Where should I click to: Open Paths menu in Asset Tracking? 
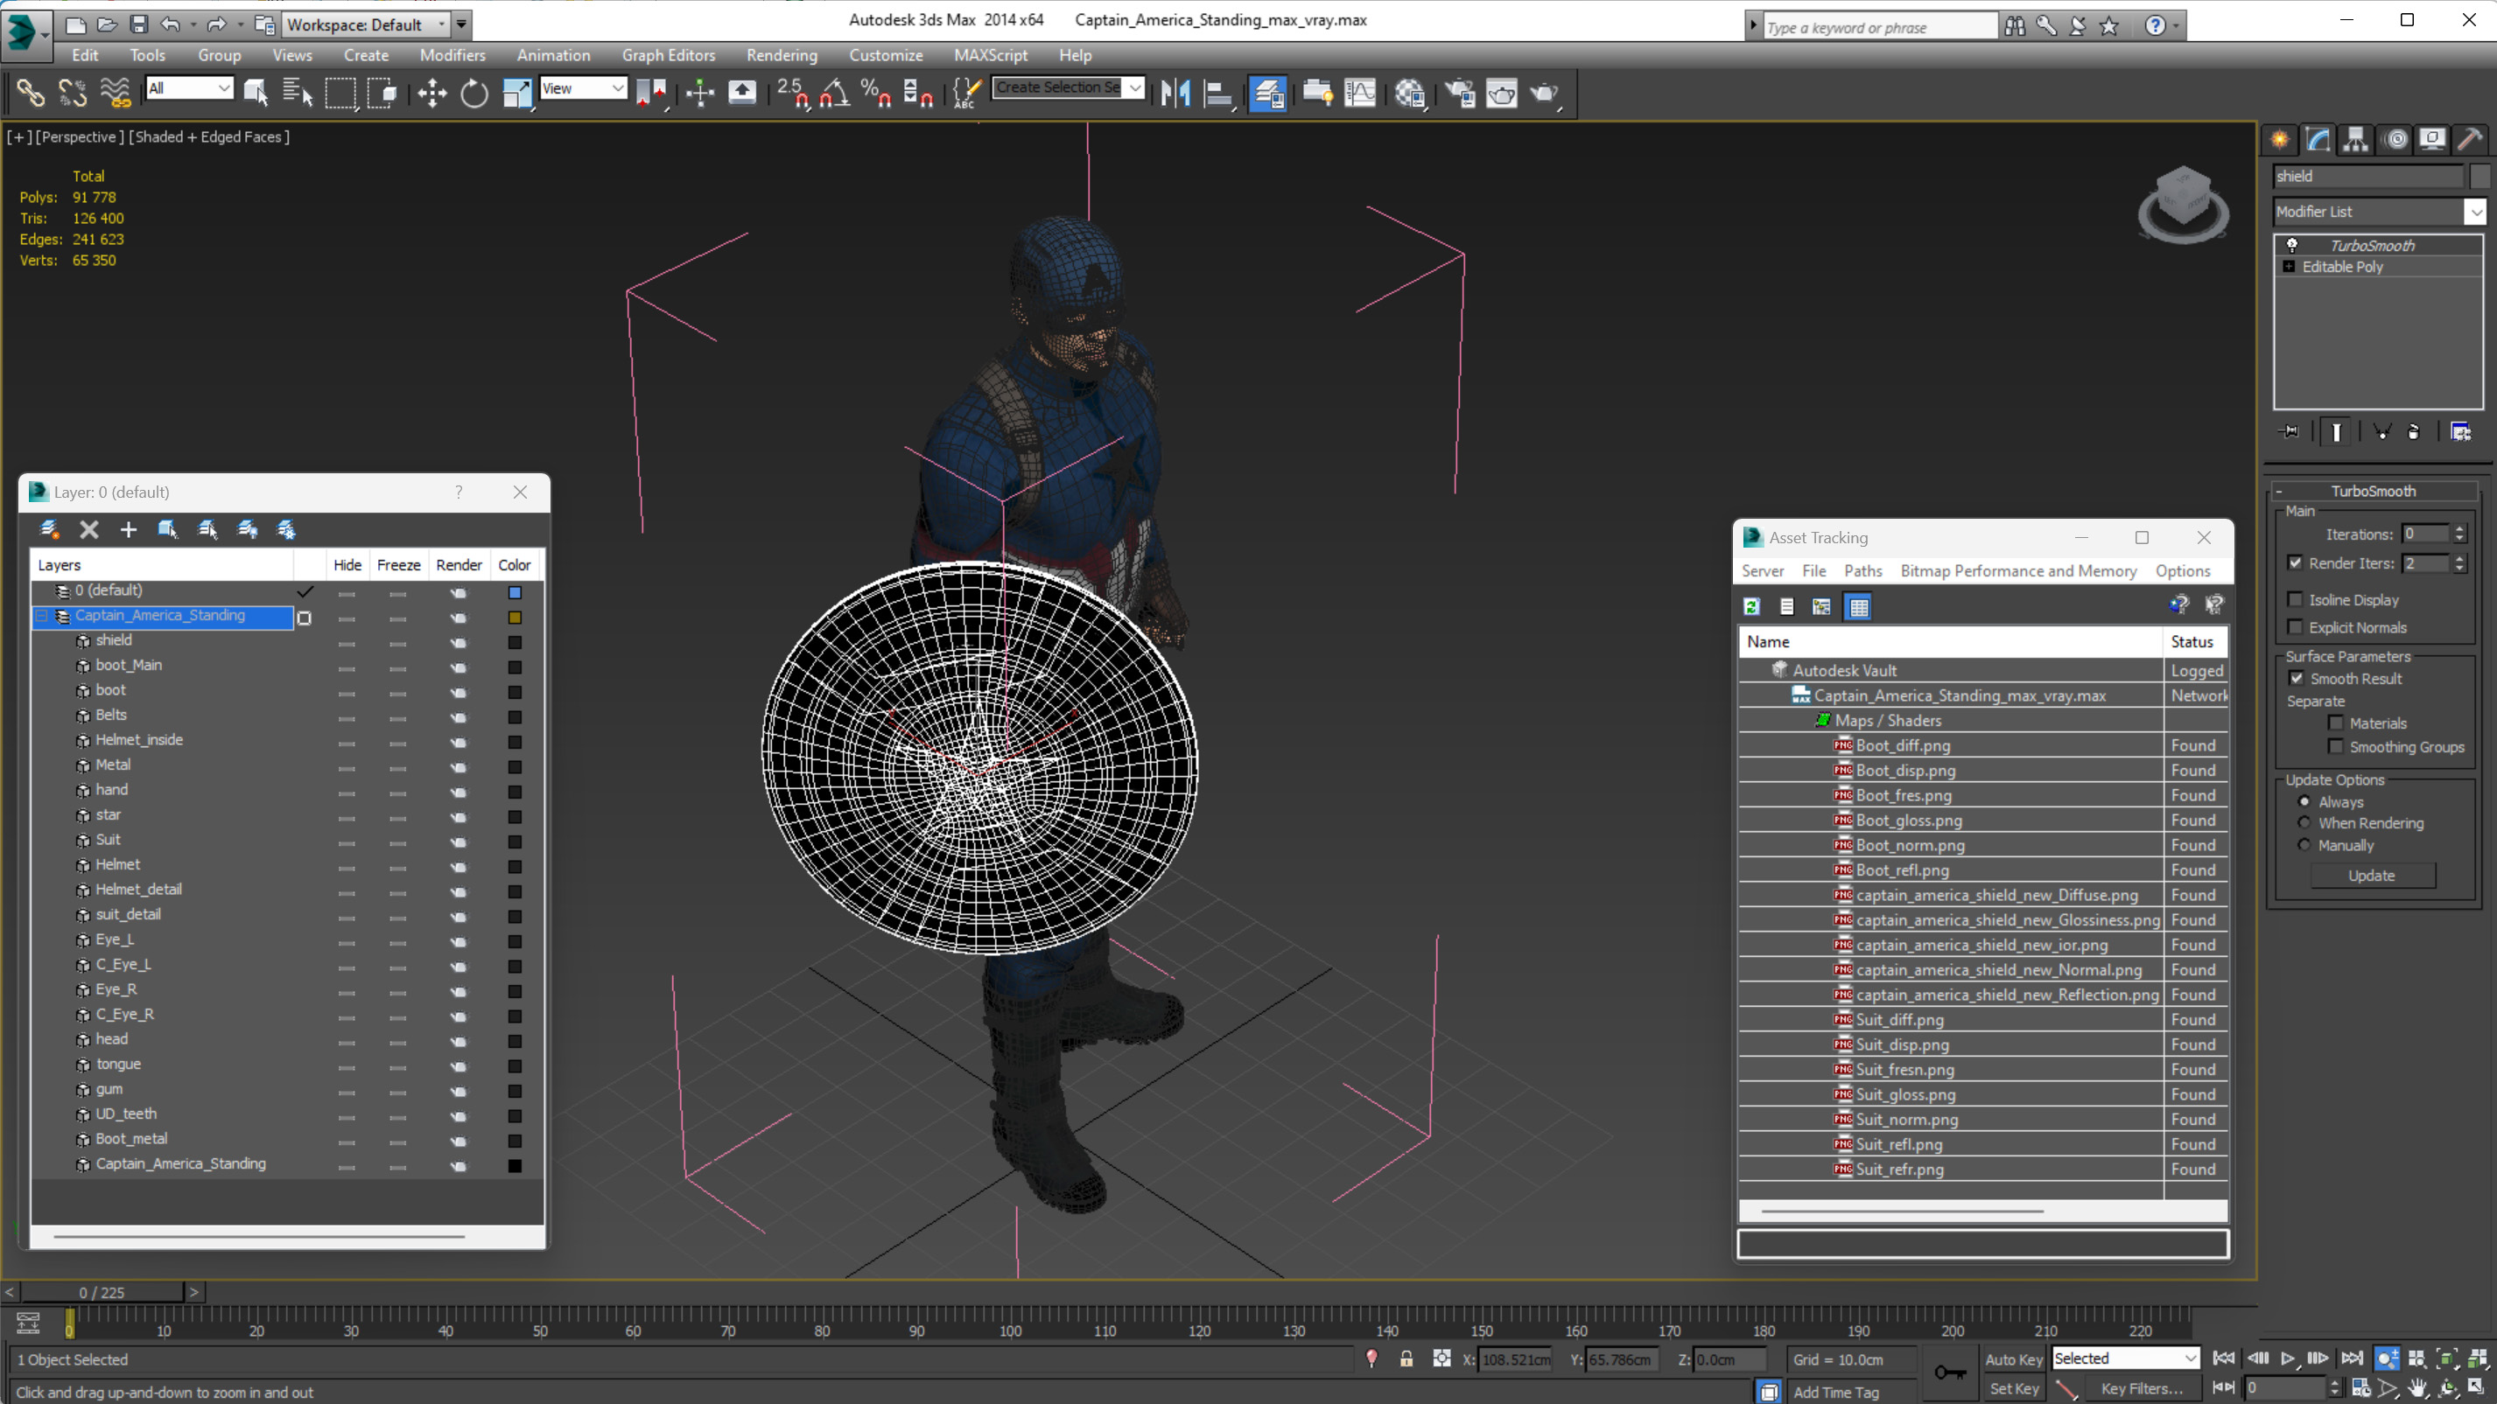[x=1862, y=570]
